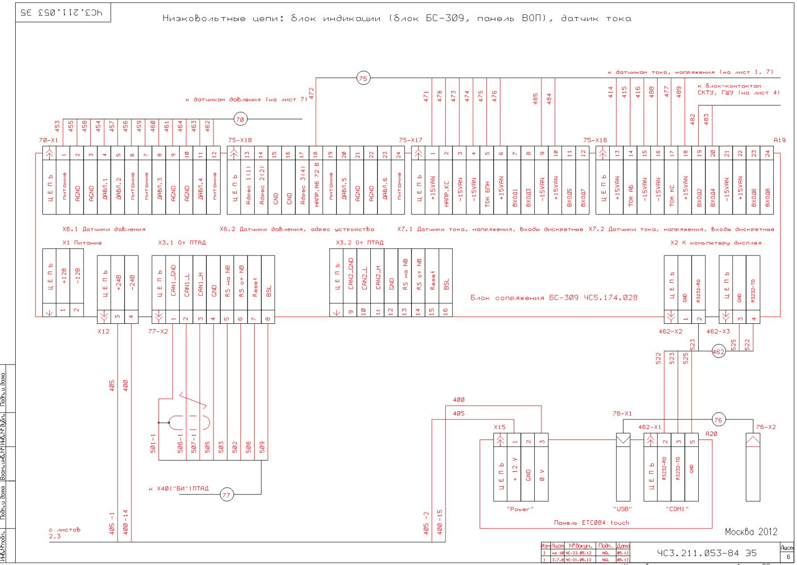Click connector label 76-X2
This screenshot has width=797, height=565.
(766, 427)
